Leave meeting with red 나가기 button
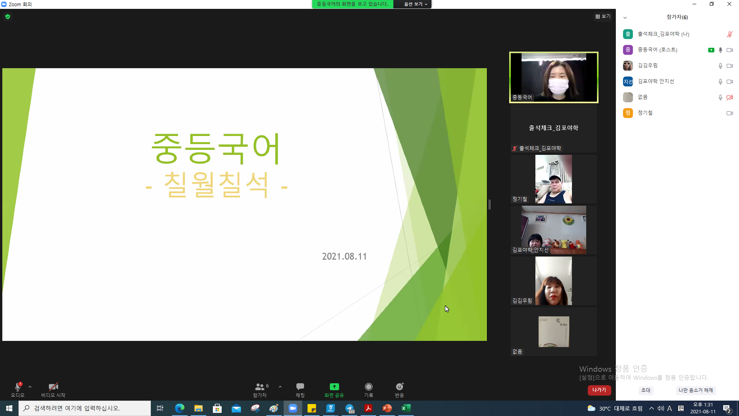The width and height of the screenshot is (739, 416). click(599, 390)
